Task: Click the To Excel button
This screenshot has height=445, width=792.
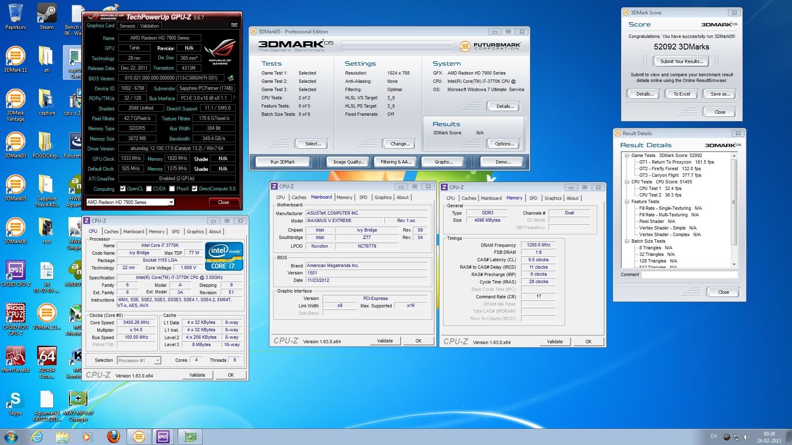Action: [x=681, y=94]
